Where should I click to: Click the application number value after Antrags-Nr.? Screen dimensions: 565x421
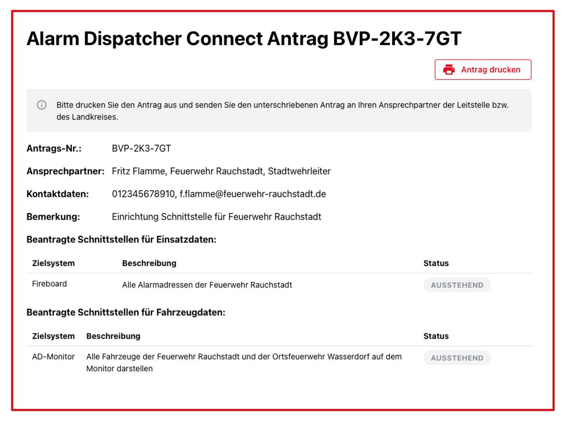141,149
